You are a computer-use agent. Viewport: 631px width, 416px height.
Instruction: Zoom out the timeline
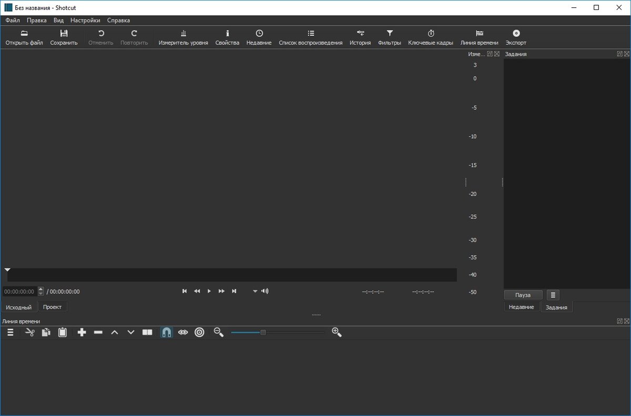pyautogui.click(x=219, y=332)
